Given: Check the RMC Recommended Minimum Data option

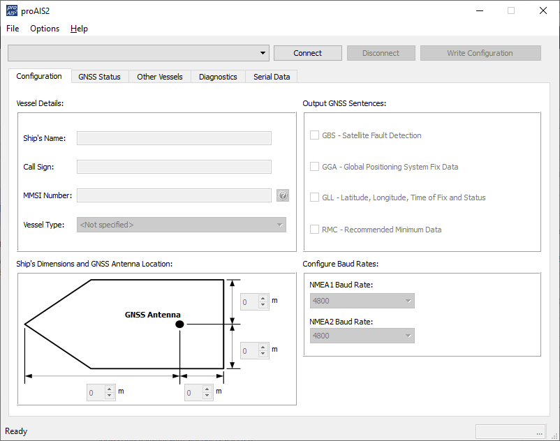Looking at the screenshot, I should point(315,230).
